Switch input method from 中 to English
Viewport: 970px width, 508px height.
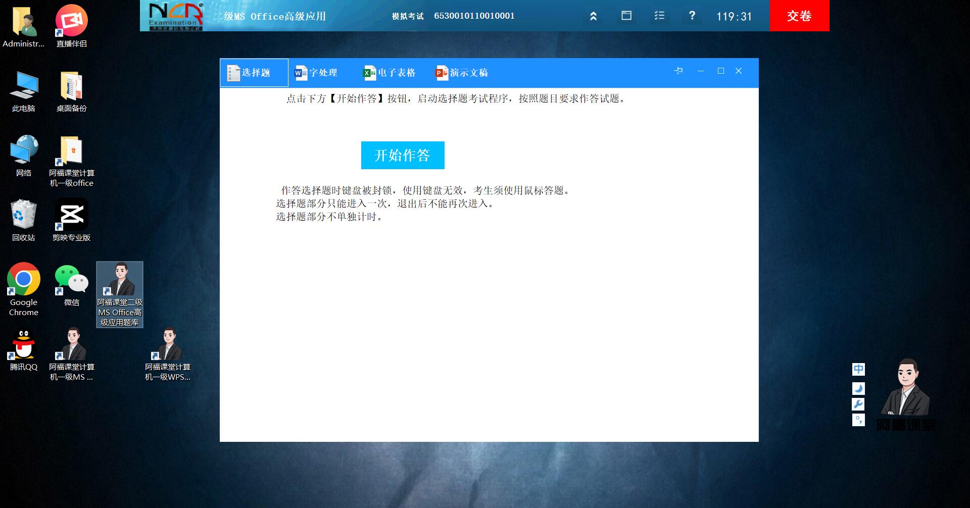pos(859,369)
